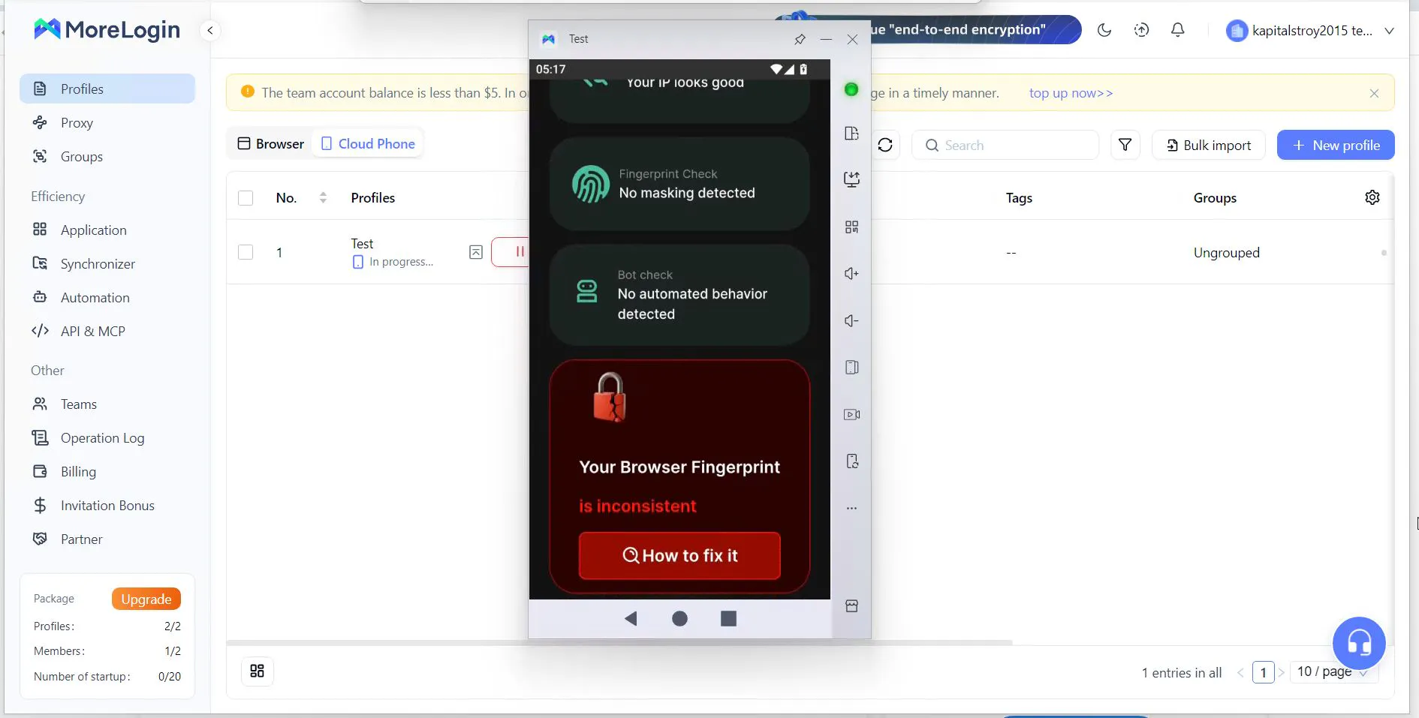Open notifications bell
Image resolution: width=1419 pixels, height=718 pixels.
pyautogui.click(x=1178, y=30)
